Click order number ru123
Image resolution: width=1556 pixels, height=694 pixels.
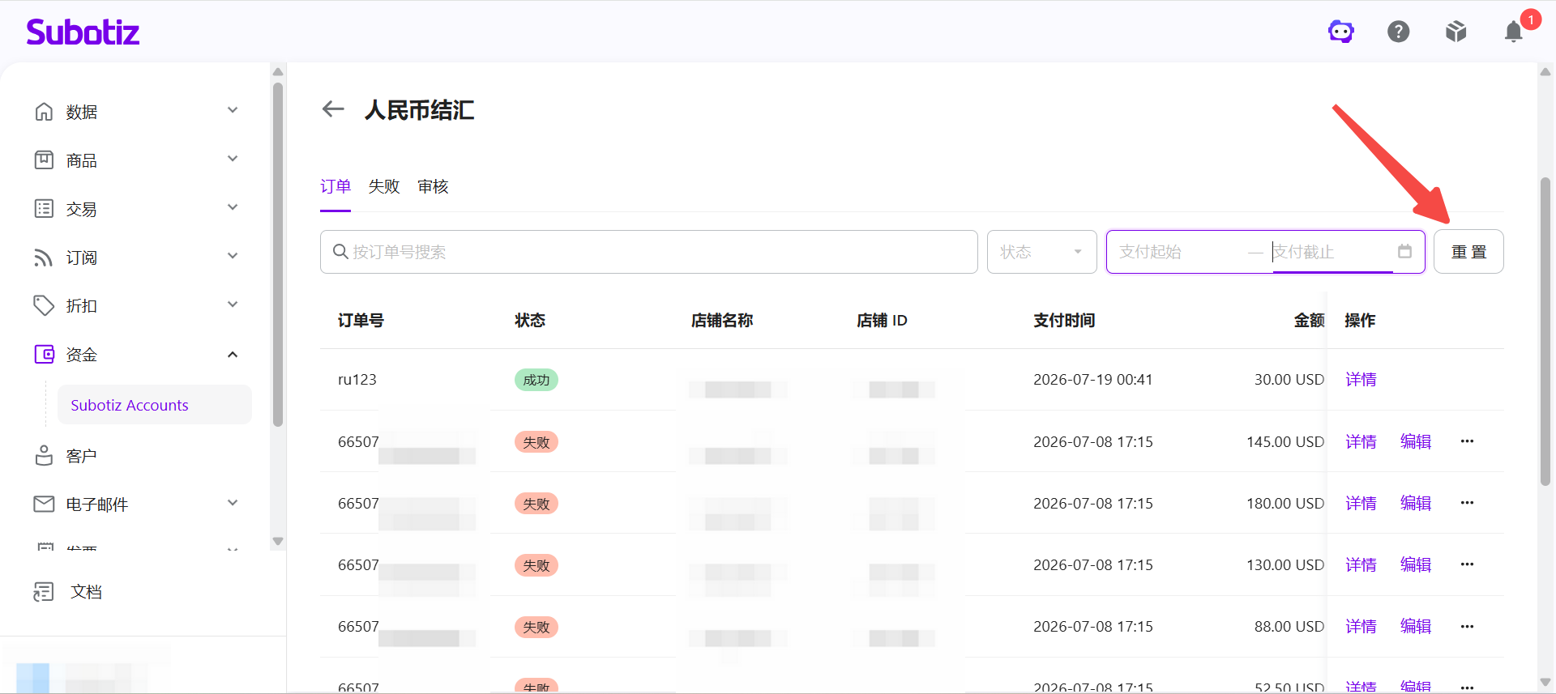click(x=357, y=380)
